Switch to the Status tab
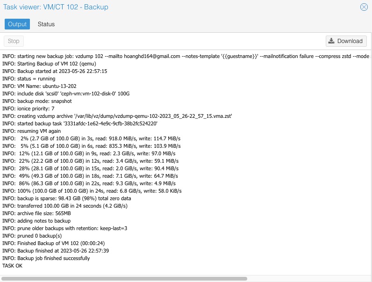372x282 pixels. pos(46,24)
